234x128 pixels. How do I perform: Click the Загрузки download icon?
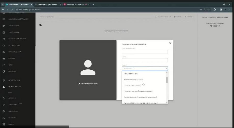coord(4,118)
